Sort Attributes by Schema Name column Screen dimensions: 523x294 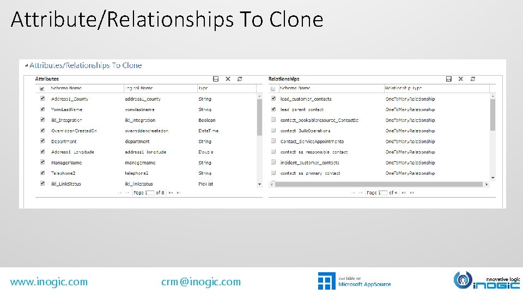(66, 88)
